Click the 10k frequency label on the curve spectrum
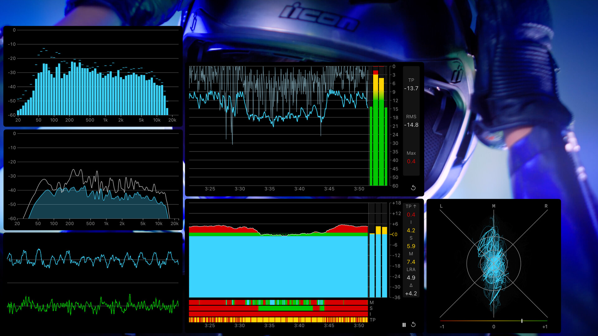Screen dimensions: 598x336 pos(159,223)
